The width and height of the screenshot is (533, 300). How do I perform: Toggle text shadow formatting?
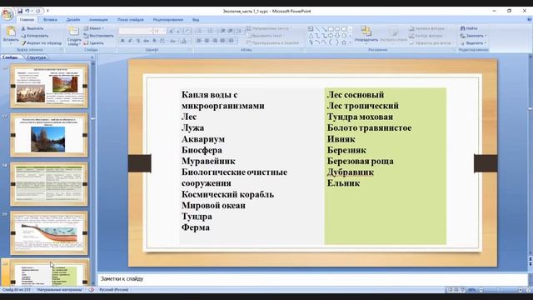(x=154, y=41)
